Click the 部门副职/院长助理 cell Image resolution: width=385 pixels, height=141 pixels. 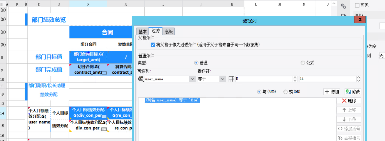point(47,86)
